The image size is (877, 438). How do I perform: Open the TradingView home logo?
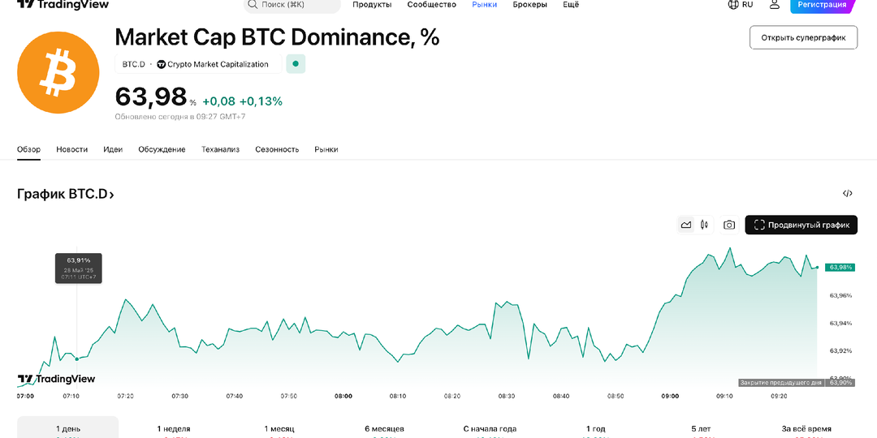pyautogui.click(x=63, y=5)
